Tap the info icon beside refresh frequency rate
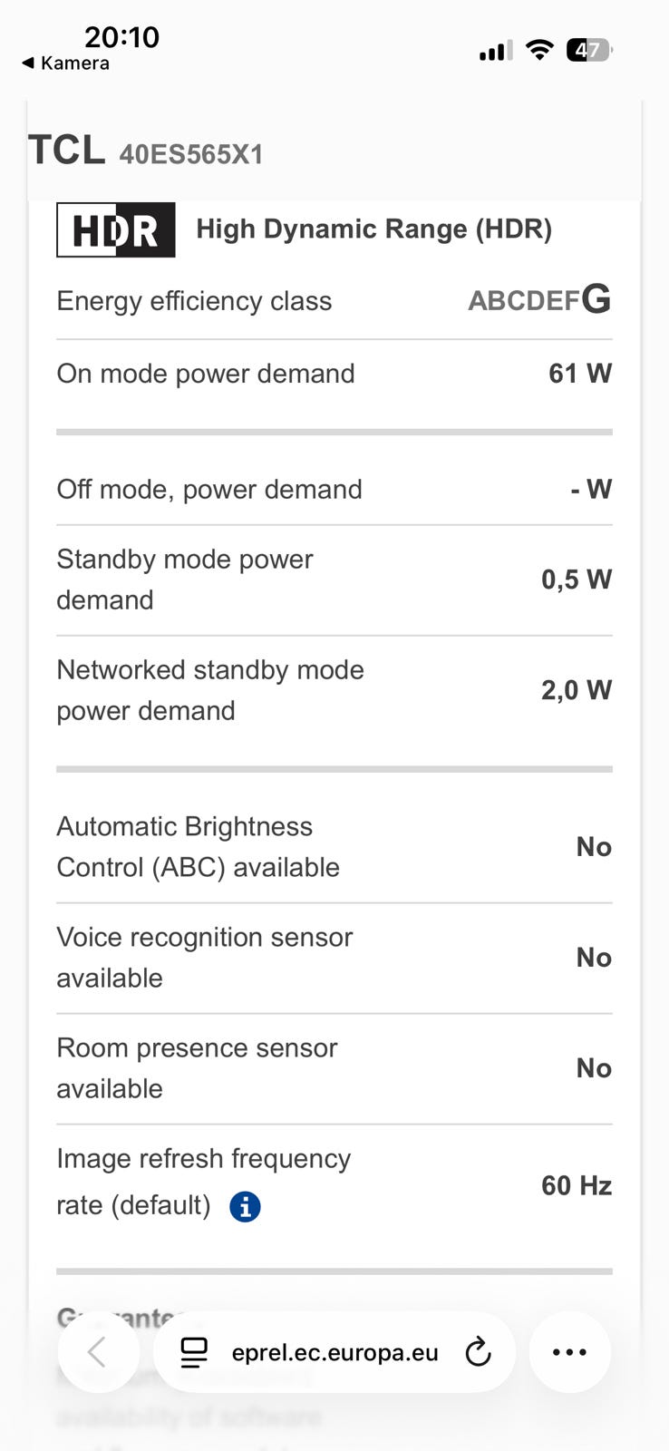Screen dimensions: 669x1451 pyautogui.click(x=245, y=1207)
